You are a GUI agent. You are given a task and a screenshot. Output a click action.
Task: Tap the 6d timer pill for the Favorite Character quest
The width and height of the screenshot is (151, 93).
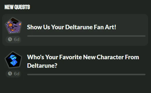13,74
